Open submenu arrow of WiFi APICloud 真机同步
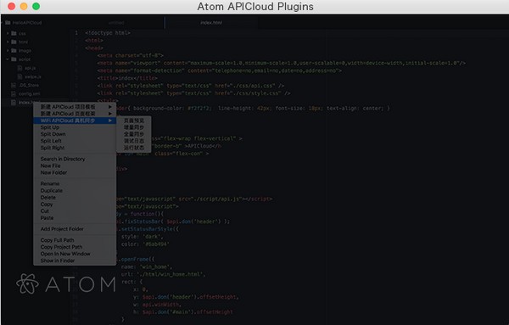 [x=110, y=120]
